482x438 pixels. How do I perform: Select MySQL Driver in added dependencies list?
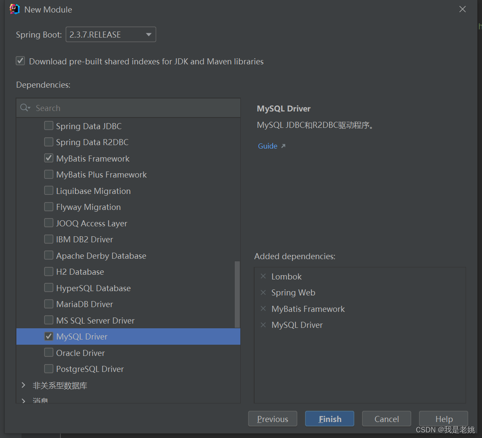(x=297, y=325)
